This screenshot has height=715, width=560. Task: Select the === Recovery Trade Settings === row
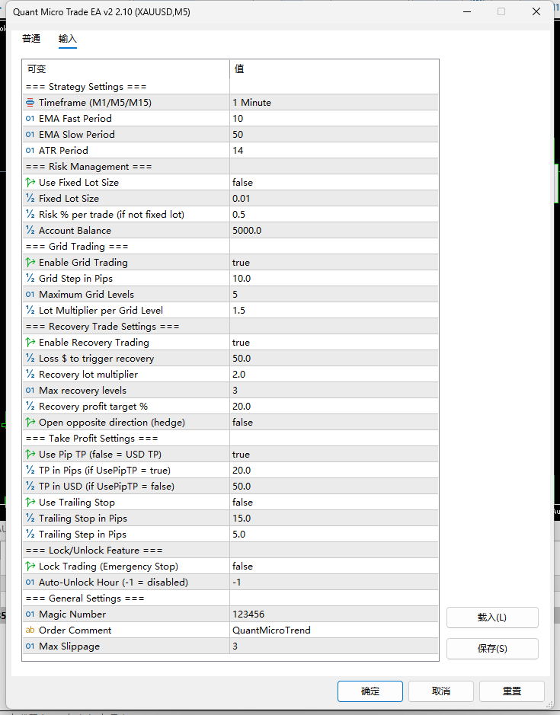click(x=231, y=327)
